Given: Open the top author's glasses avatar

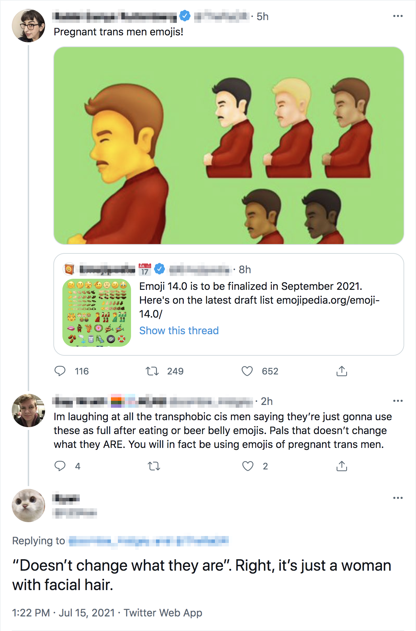Looking at the screenshot, I should click(x=28, y=26).
